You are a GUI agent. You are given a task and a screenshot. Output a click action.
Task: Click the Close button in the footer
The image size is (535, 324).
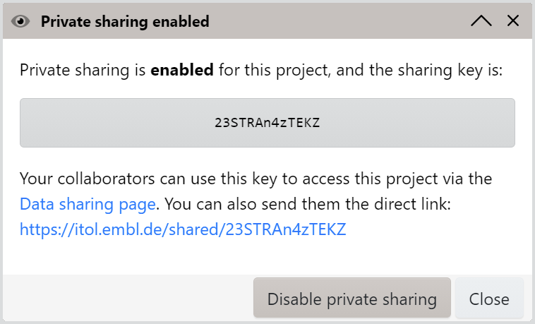click(x=489, y=299)
